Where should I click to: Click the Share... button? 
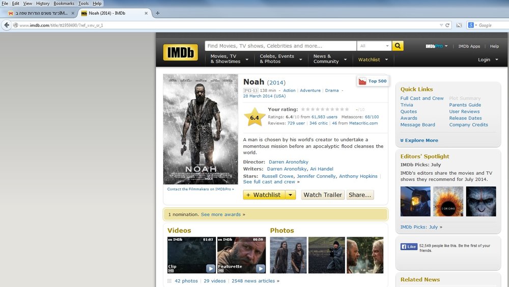360,195
